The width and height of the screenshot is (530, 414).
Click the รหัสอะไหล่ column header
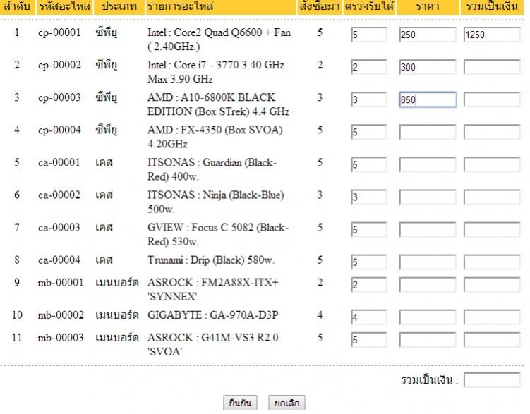(x=64, y=6)
